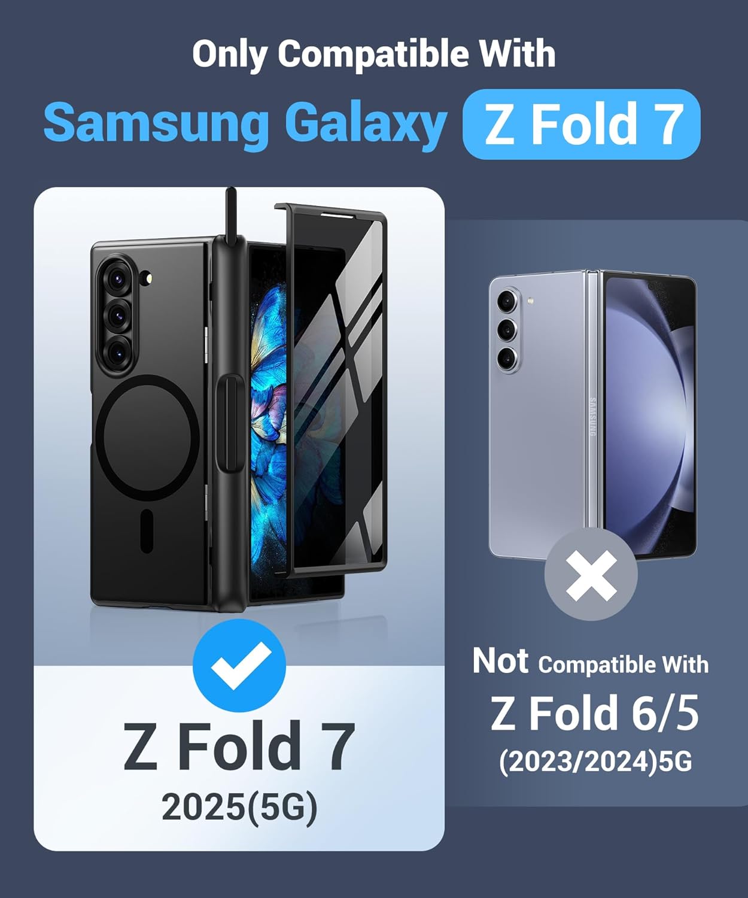Click the 2025(5G) caption text
This screenshot has width=748, height=898.
[239, 808]
